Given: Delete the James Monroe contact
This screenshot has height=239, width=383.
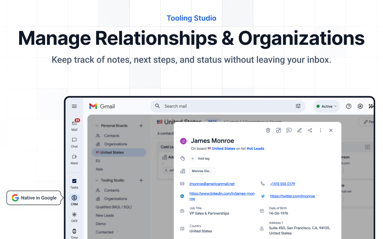Looking at the screenshot, I should pos(268,130).
